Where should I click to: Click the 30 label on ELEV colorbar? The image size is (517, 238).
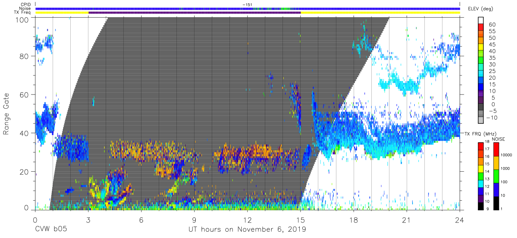click(x=492, y=65)
